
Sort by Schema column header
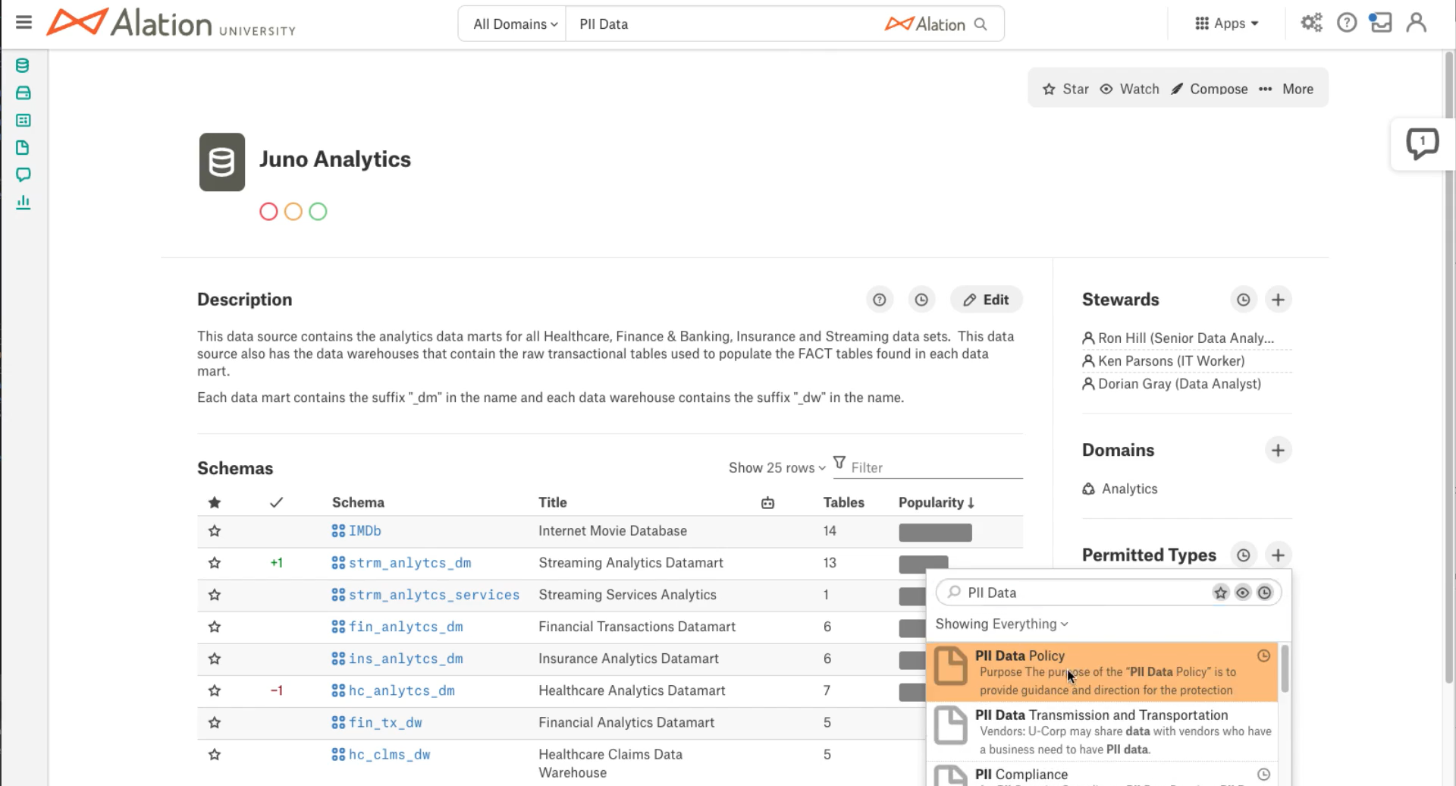click(358, 502)
